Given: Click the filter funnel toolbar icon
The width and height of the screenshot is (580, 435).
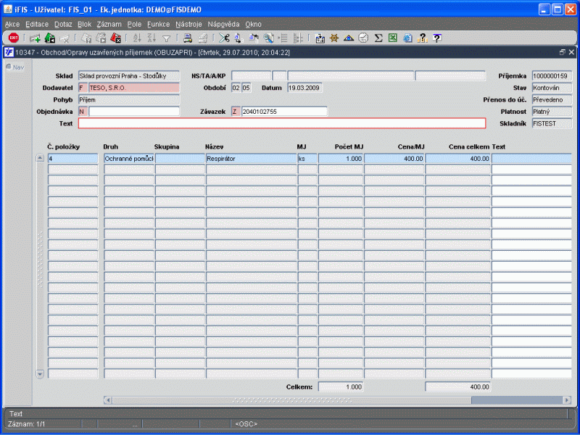Looking at the screenshot, I should click(x=166, y=38).
